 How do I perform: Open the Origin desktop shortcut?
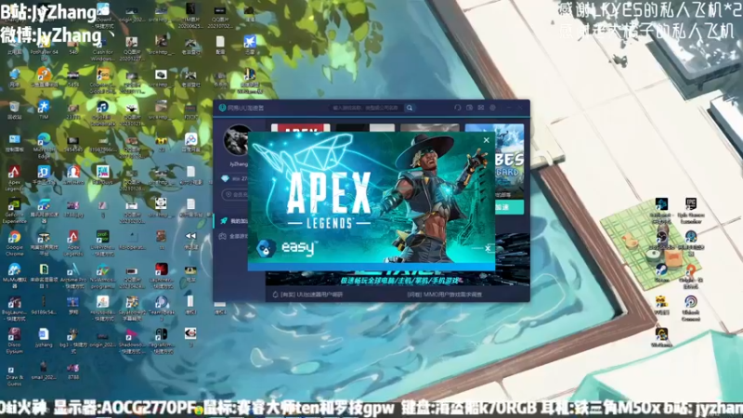click(x=690, y=276)
